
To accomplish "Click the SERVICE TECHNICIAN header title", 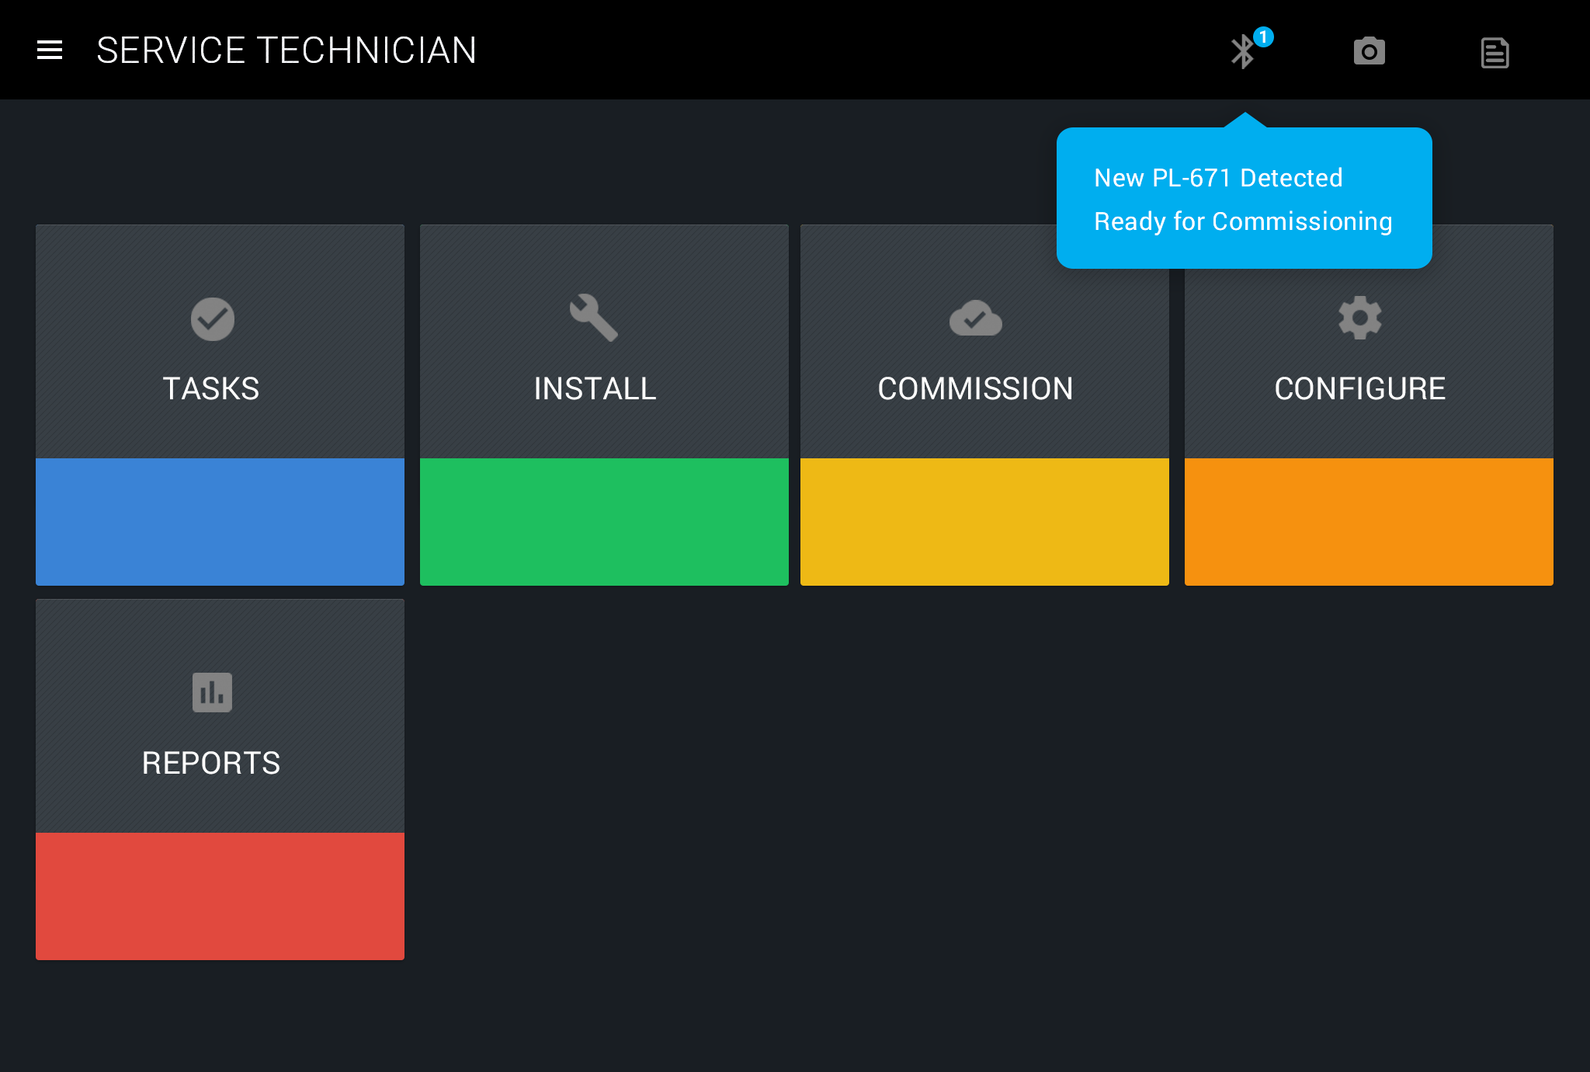I will (286, 50).
